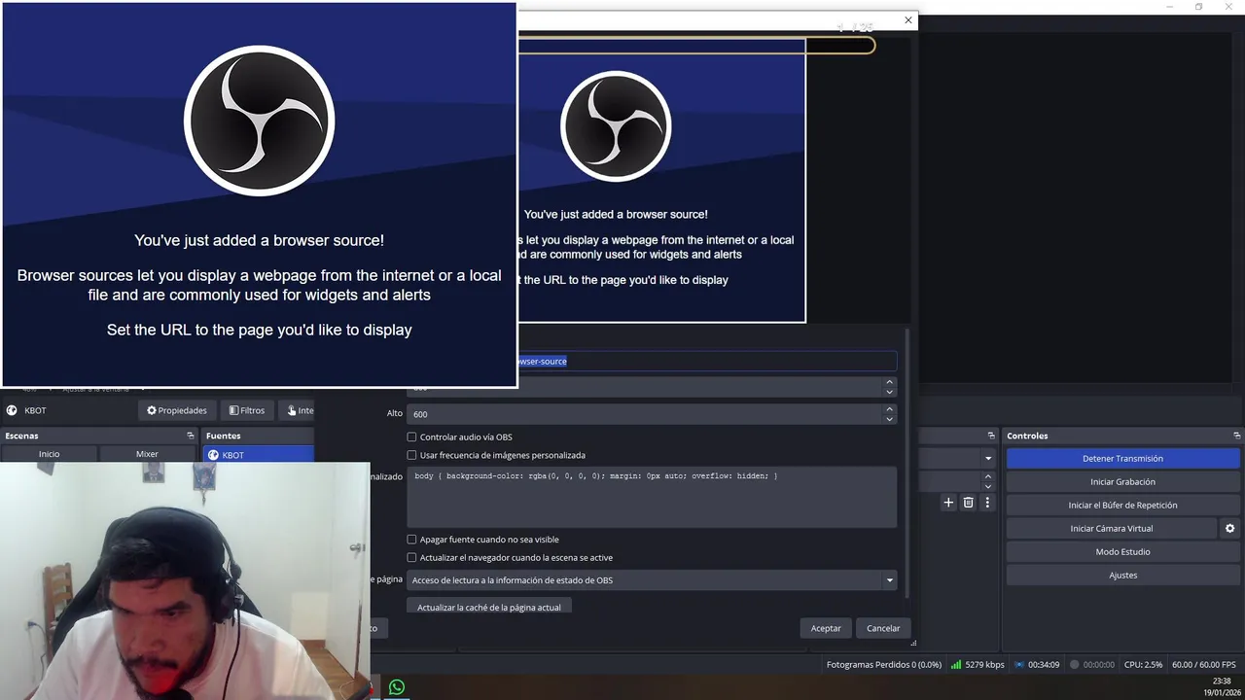The image size is (1245, 700).
Task: Click Iniciar Grabación
Action: [x=1122, y=481]
